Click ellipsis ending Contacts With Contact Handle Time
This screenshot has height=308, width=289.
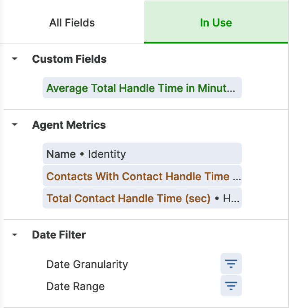pos(236,176)
